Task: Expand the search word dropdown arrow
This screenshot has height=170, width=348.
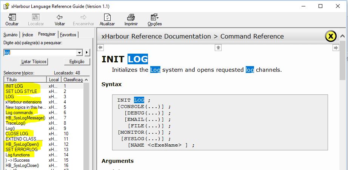Action: tap(79, 53)
